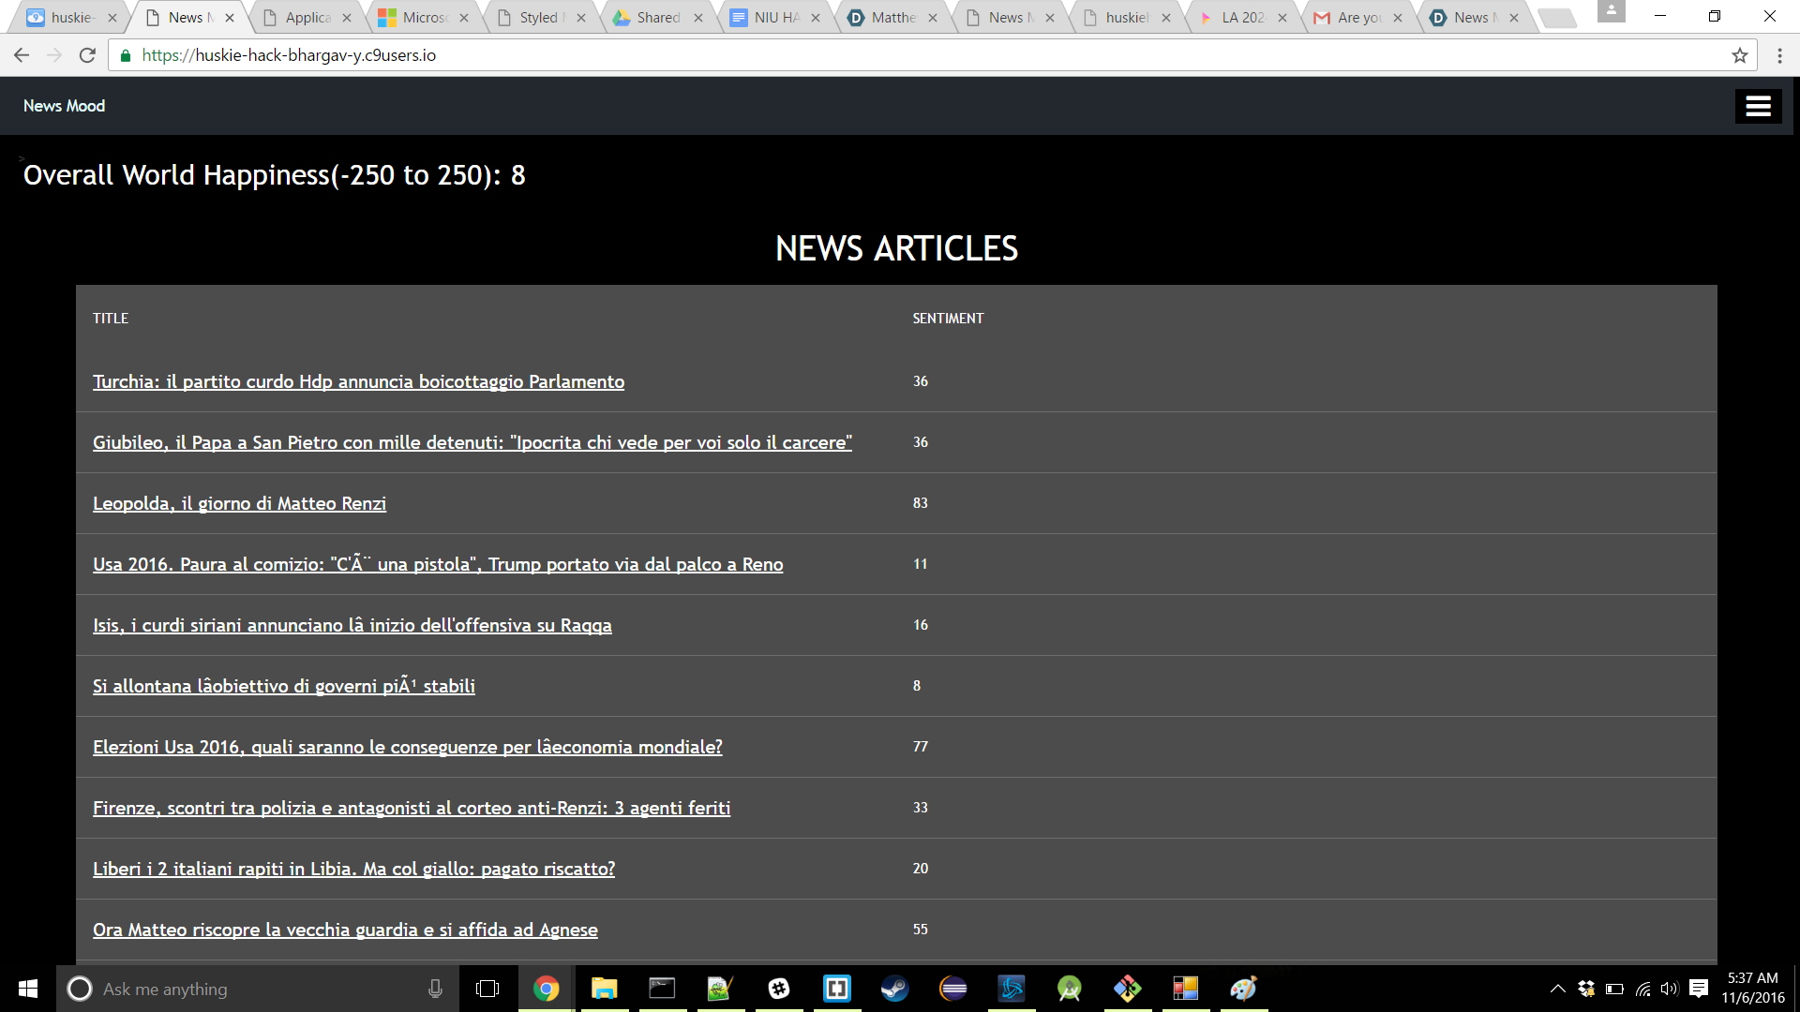Open Eclipse from the taskbar

pyautogui.click(x=952, y=989)
